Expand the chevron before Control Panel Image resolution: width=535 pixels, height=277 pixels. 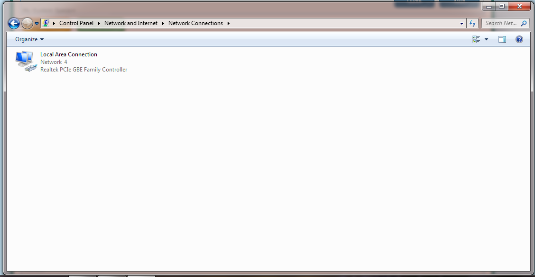click(54, 23)
